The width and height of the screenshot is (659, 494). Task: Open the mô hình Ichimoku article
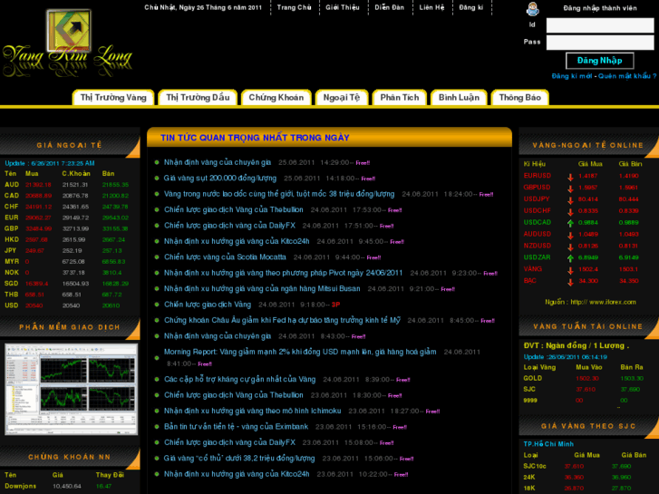coord(253,411)
